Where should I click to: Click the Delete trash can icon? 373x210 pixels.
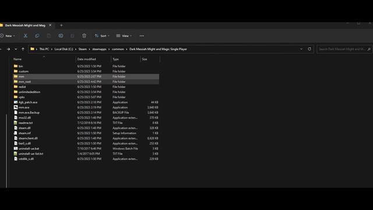(x=84, y=36)
